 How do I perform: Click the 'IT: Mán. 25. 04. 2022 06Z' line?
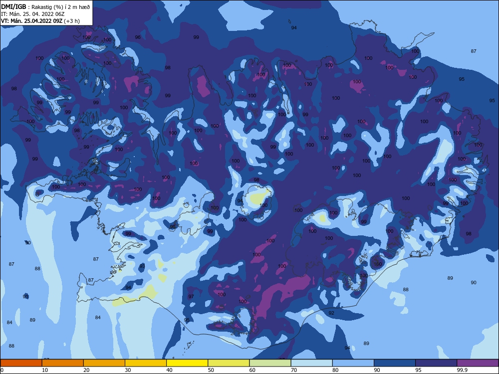[33, 13]
